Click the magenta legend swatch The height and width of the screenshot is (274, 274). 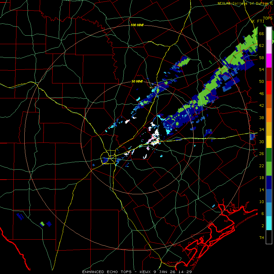pyautogui.click(x=269, y=61)
